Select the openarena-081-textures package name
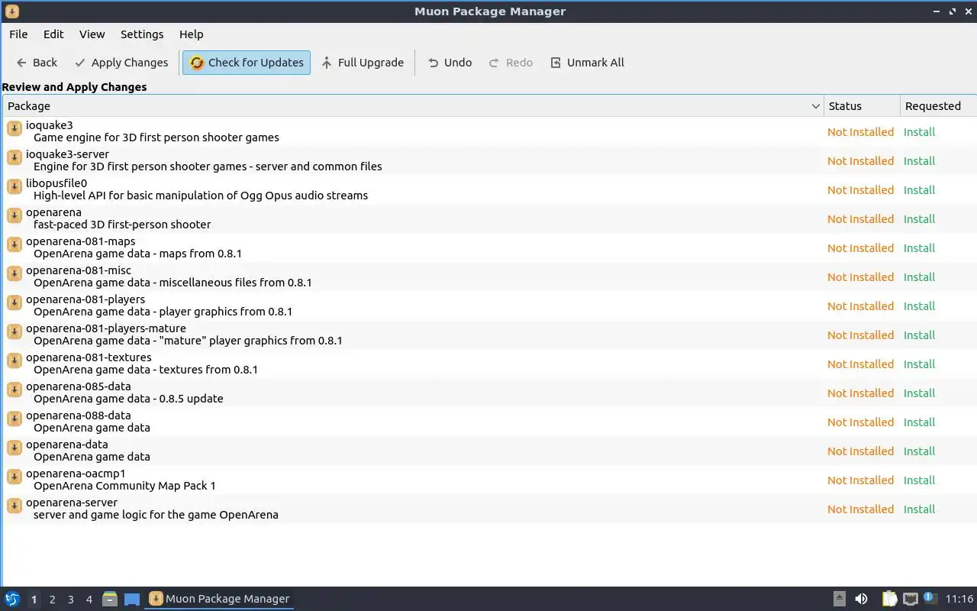The width and height of the screenshot is (977, 611). (x=89, y=357)
